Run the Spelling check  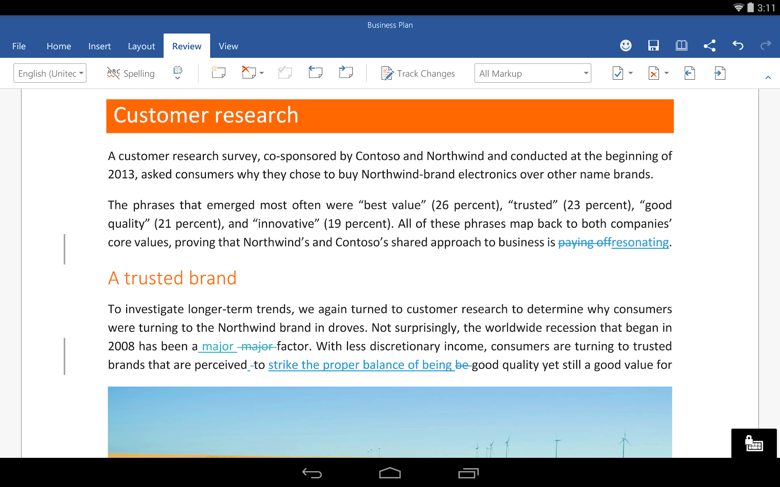click(130, 74)
